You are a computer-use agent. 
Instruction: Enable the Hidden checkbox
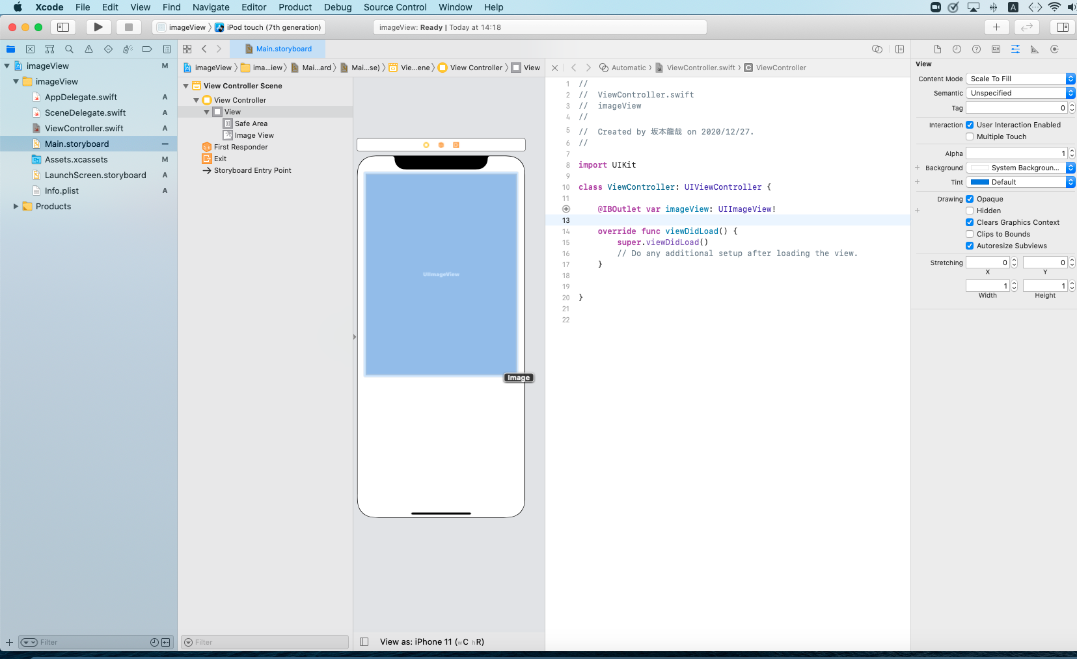[970, 211]
